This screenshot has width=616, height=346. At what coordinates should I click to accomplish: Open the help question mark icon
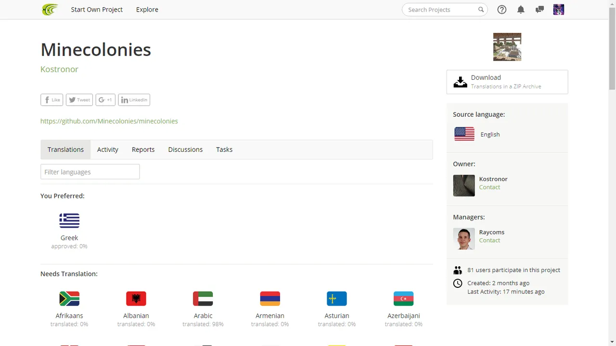click(x=502, y=10)
